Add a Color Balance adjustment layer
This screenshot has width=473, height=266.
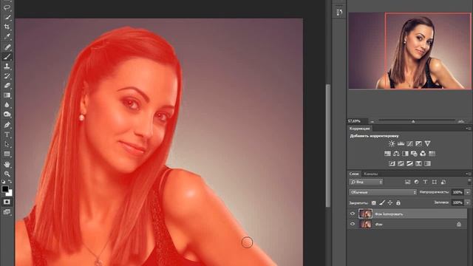pos(396,154)
